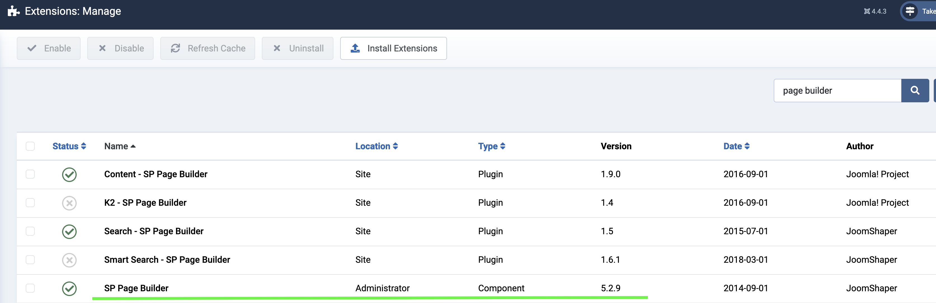Toggle disabled status of Smart Search - SP Page Builder
The height and width of the screenshot is (303, 936).
(x=69, y=260)
